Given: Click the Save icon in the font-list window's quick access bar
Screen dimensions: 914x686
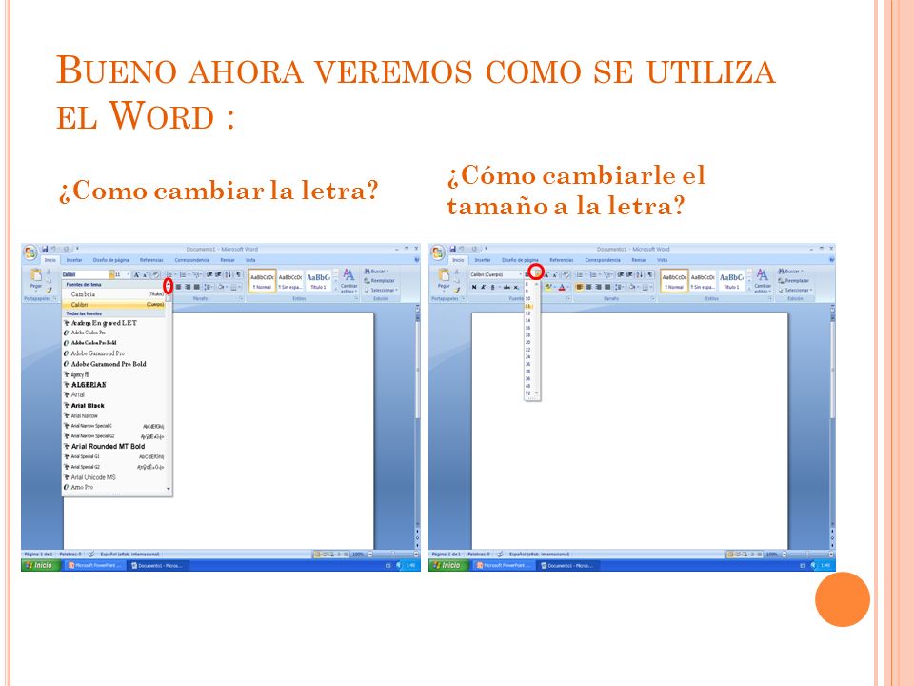Looking at the screenshot, I should click(x=45, y=249).
